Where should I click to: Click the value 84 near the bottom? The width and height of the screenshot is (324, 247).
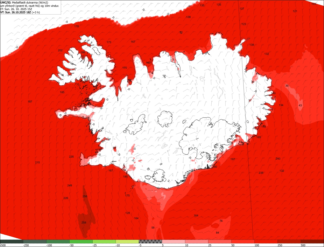click(217, 233)
